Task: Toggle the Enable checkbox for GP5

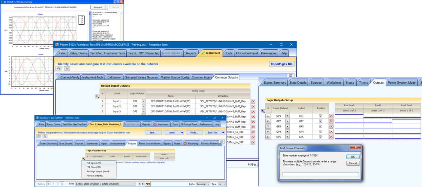Action: pyautogui.click(x=321, y=137)
